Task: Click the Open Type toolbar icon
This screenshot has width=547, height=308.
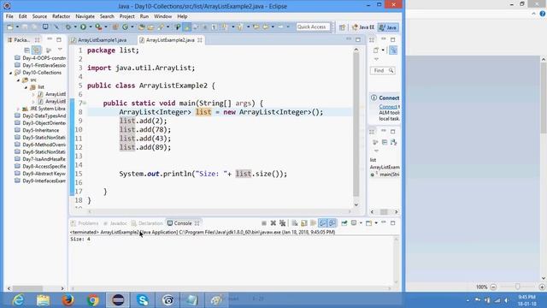Action: pyautogui.click(x=142, y=27)
